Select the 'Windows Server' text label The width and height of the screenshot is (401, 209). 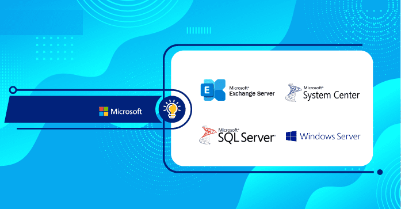[330, 136]
